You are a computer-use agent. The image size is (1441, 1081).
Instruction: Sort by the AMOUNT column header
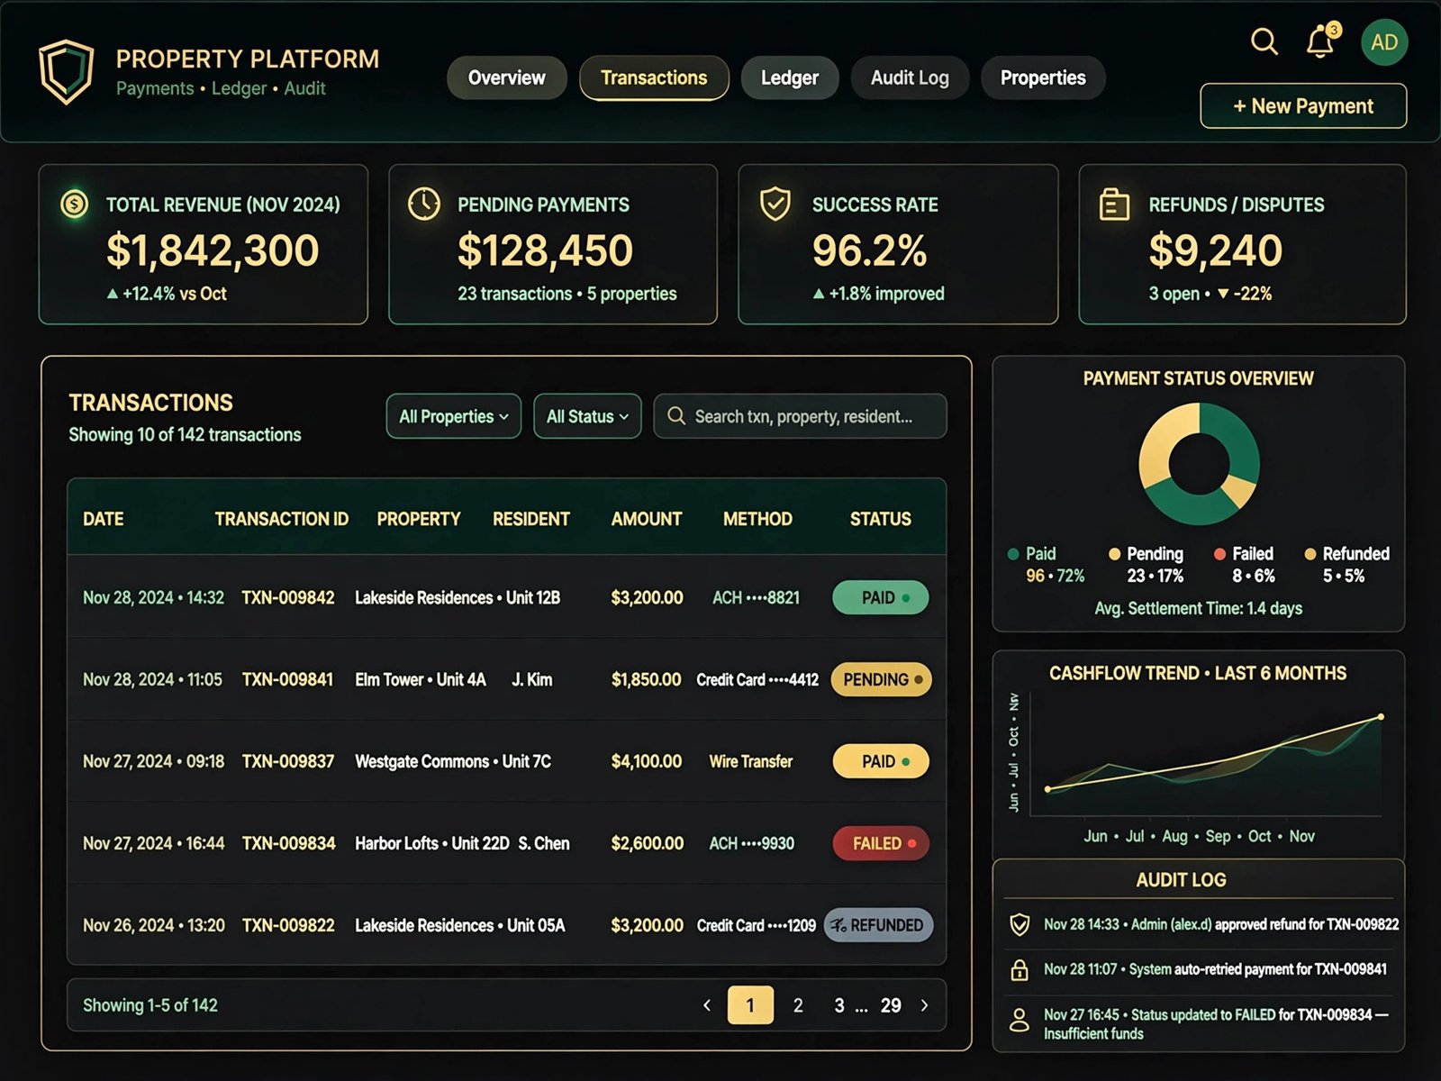coord(647,519)
